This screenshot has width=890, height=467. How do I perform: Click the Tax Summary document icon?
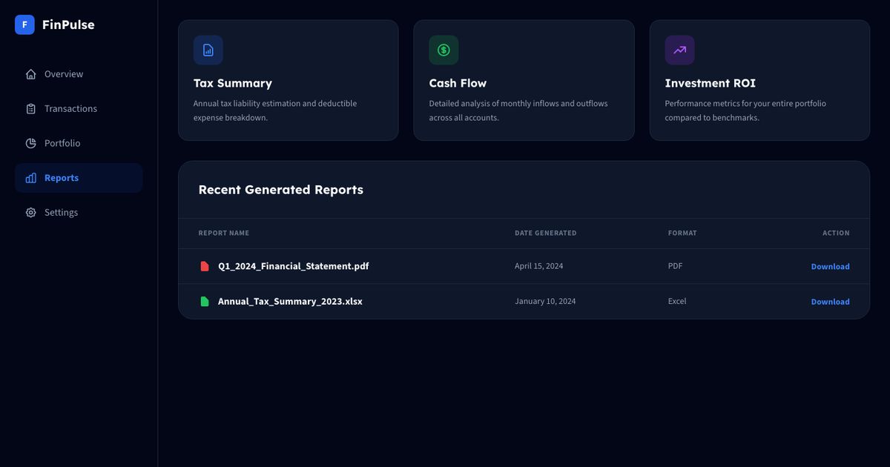coord(208,50)
